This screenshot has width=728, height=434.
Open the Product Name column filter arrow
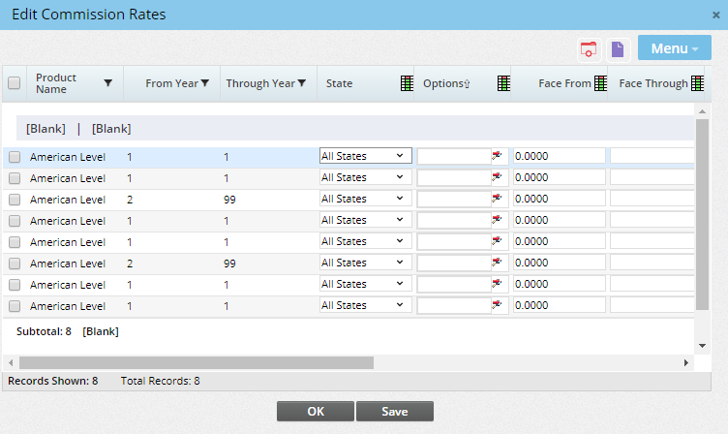(x=107, y=84)
